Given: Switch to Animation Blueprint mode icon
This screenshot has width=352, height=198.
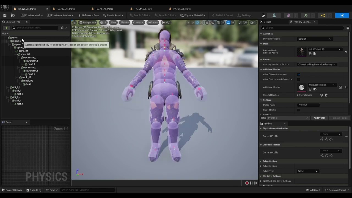Looking at the screenshot, I should (323, 15).
